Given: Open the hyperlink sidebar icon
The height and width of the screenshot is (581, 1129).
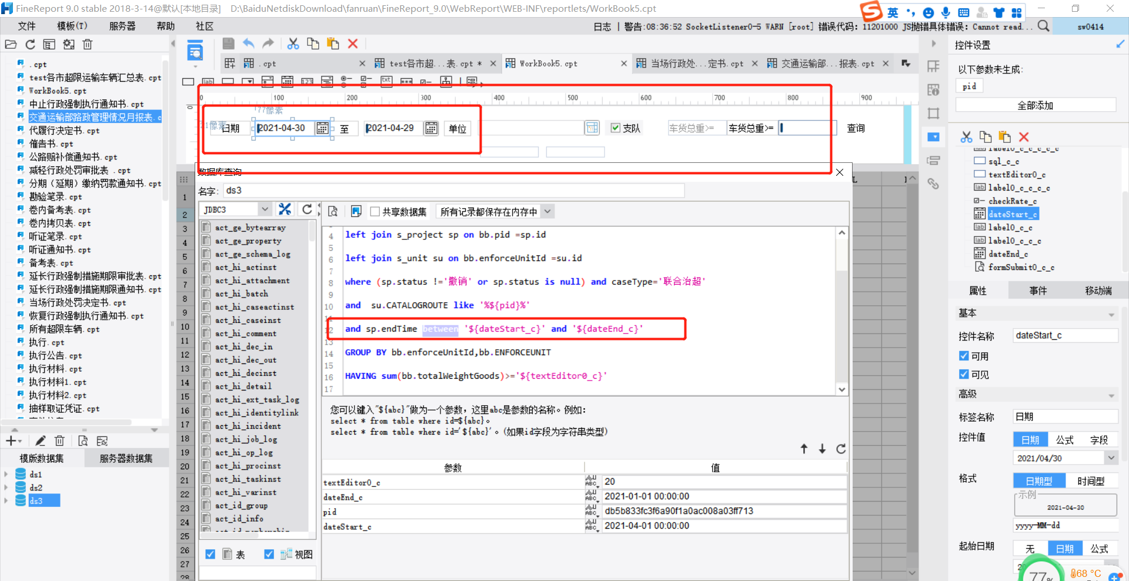Looking at the screenshot, I should [933, 183].
